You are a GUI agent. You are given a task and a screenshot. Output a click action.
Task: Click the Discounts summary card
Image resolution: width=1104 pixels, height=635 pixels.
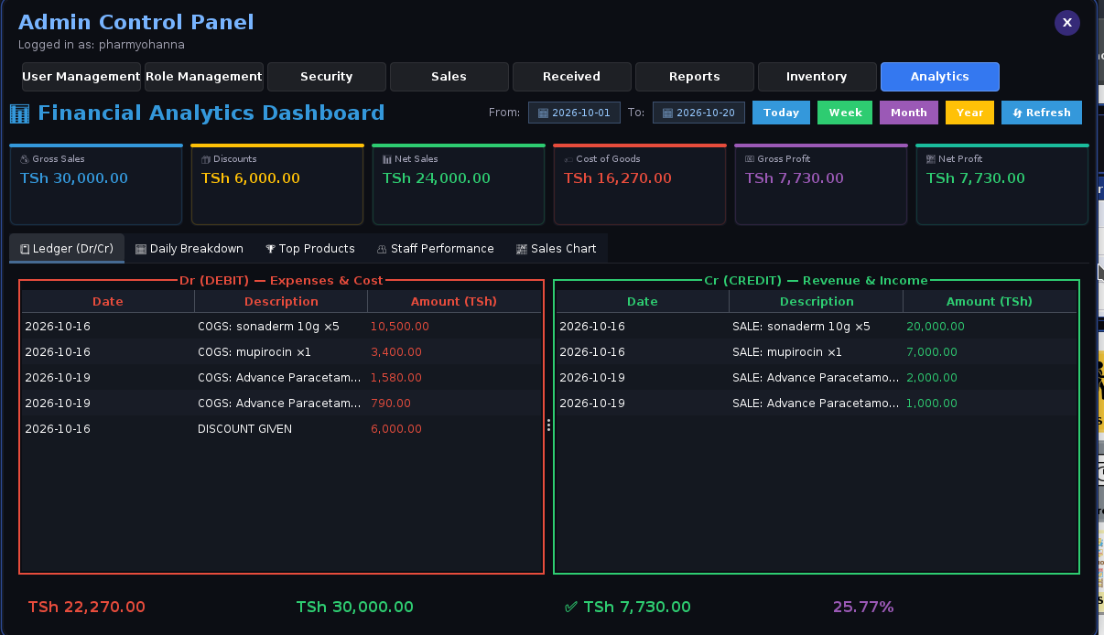[277, 184]
